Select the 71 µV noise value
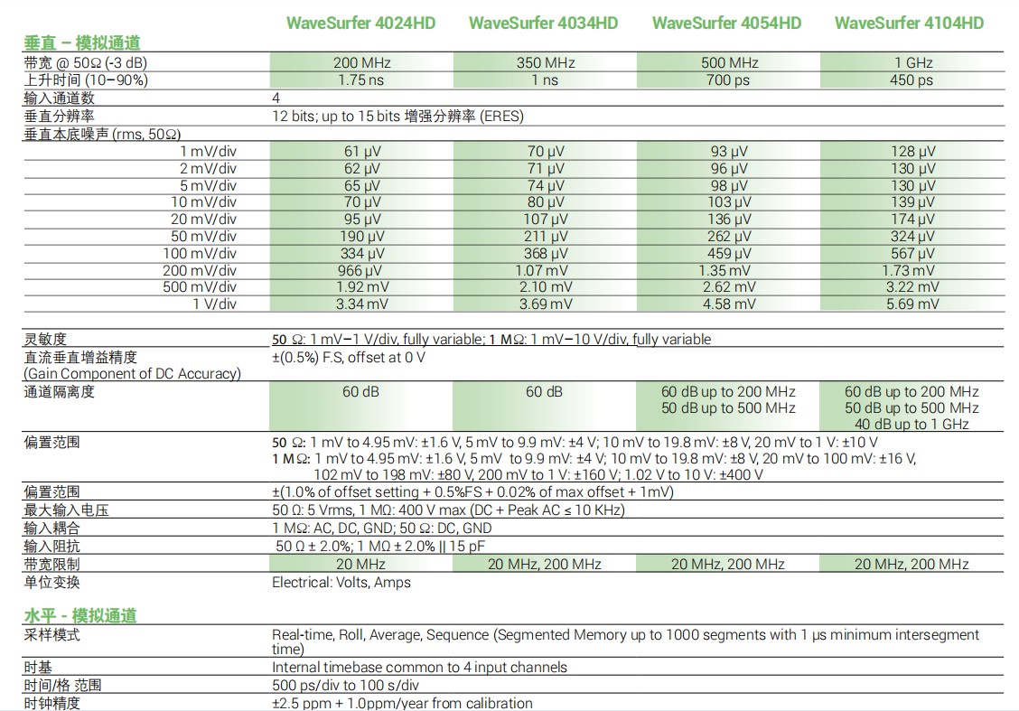This screenshot has height=711, width=1019. click(546, 168)
